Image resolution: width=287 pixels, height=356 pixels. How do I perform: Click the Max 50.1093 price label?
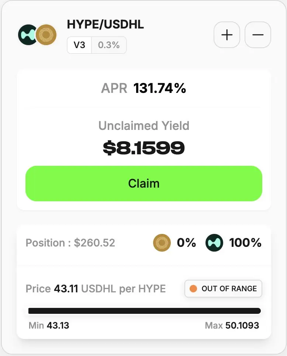232,325
